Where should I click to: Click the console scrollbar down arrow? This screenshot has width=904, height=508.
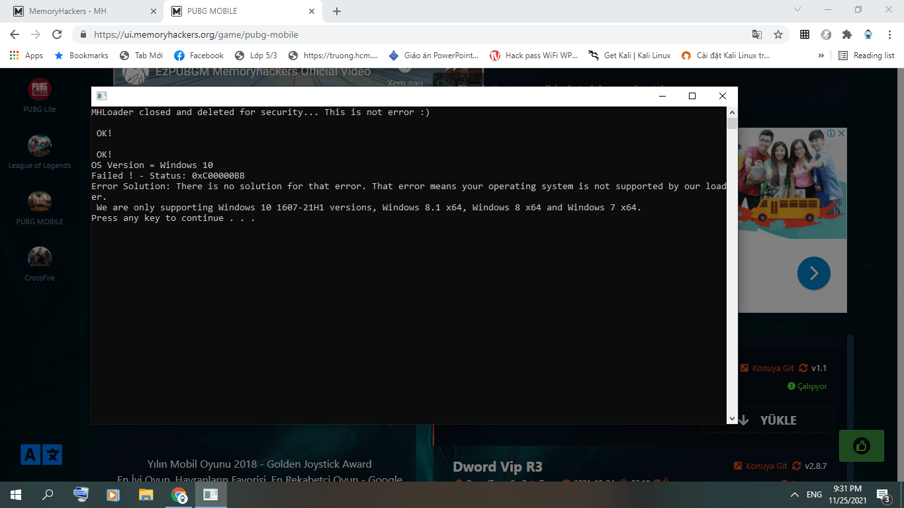pyautogui.click(x=732, y=418)
